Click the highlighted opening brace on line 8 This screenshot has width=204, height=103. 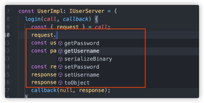tap(96, 19)
